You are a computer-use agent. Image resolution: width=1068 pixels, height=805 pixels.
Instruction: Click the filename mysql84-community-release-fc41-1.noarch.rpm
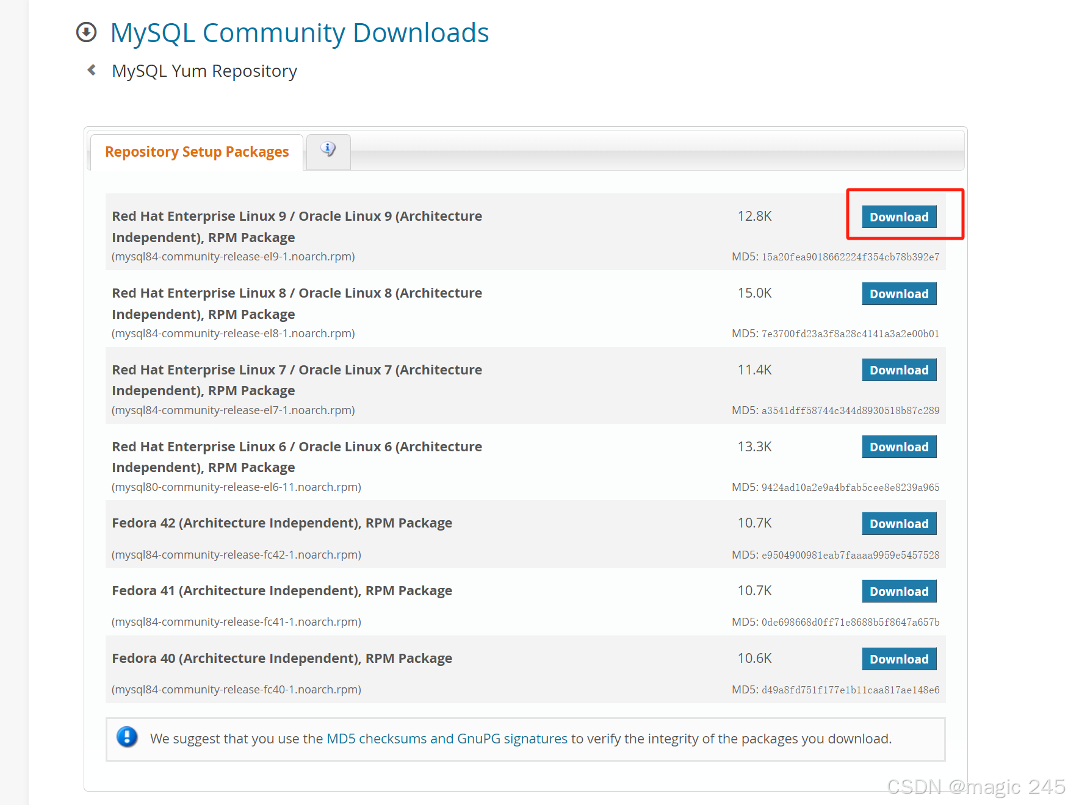coord(236,622)
